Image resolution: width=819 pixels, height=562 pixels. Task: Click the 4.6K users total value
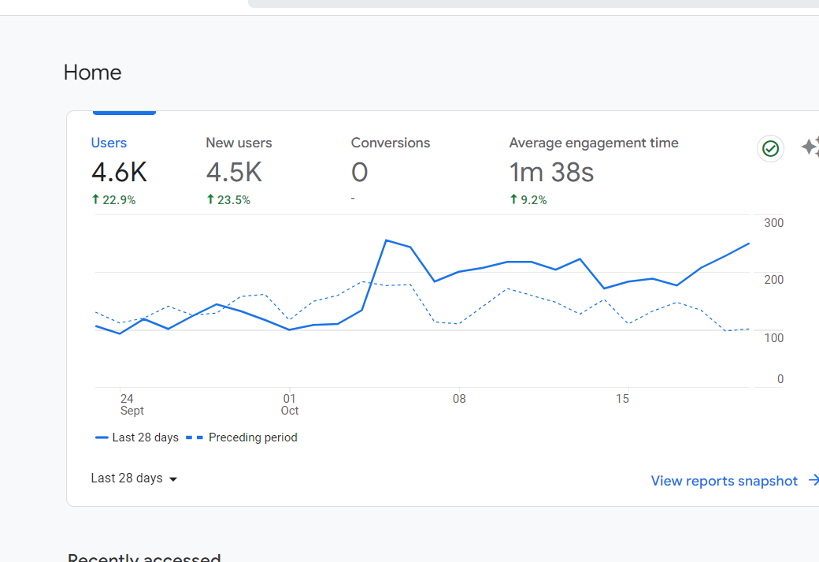(119, 172)
